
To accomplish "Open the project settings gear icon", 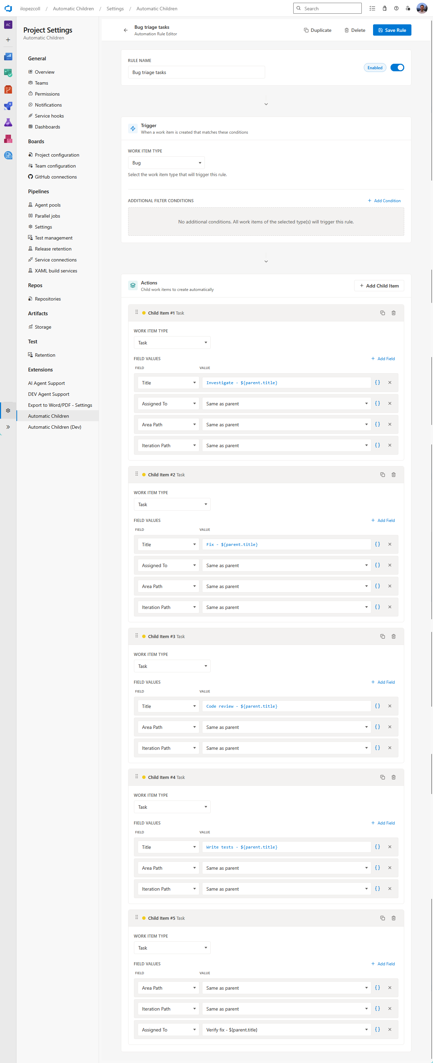I will (x=8, y=411).
